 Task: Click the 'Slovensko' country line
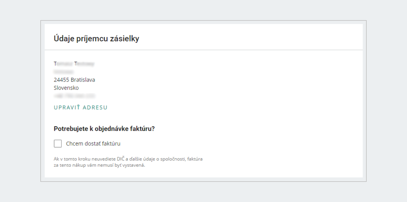(x=66, y=88)
